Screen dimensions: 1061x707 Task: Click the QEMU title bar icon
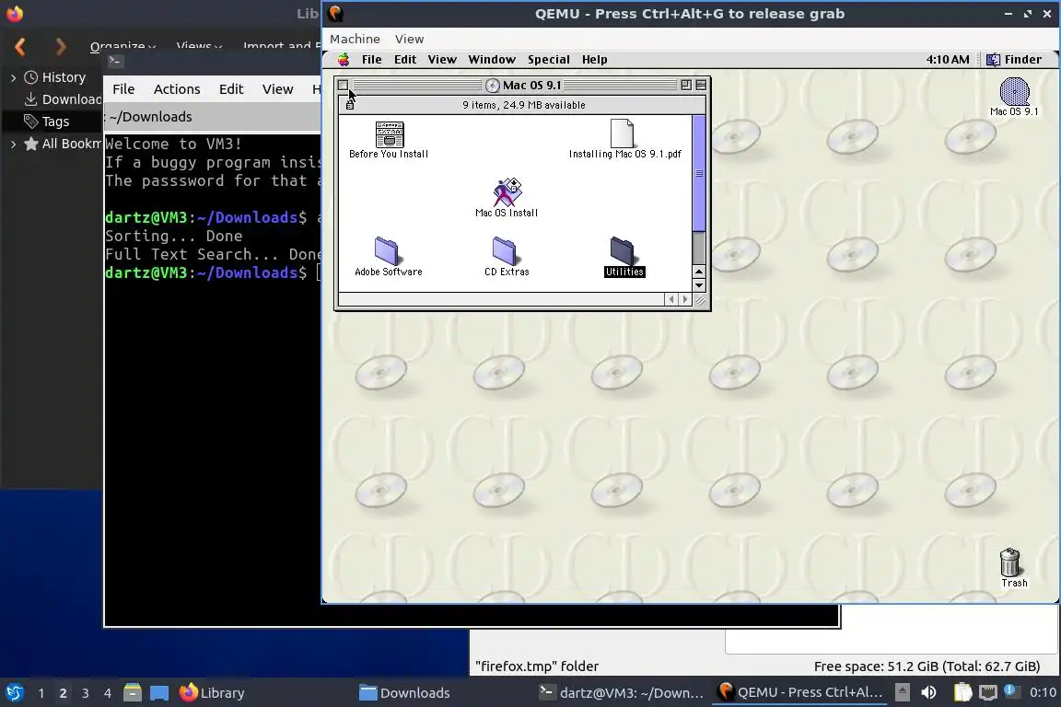335,14
